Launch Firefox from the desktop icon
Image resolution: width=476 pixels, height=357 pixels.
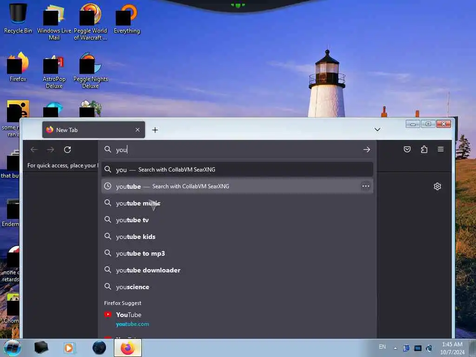[x=18, y=67]
